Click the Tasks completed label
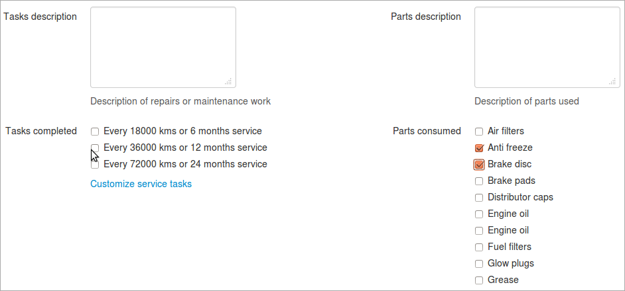Viewport: 625px width, 291px height. pyautogui.click(x=41, y=131)
